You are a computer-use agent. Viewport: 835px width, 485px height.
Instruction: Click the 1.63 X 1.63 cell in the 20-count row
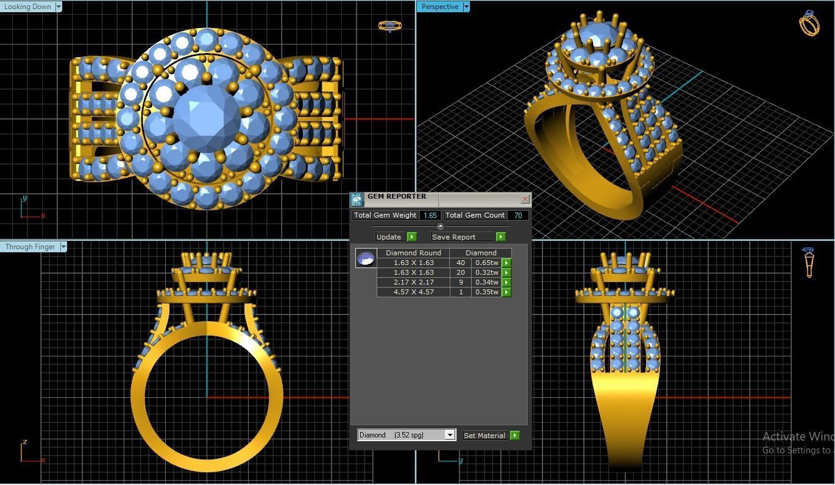(x=414, y=272)
